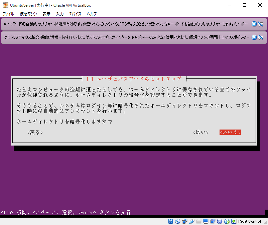This screenshot has height=225, width=268.
Task: Click the hard disk activity status icon
Action: 171,221
